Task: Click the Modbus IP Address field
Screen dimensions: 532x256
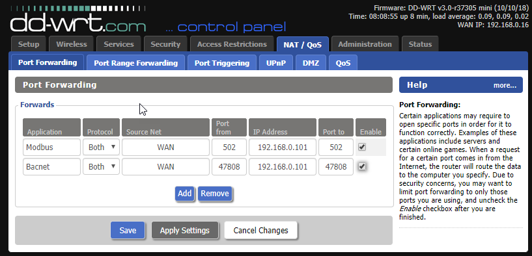Action: [283, 147]
